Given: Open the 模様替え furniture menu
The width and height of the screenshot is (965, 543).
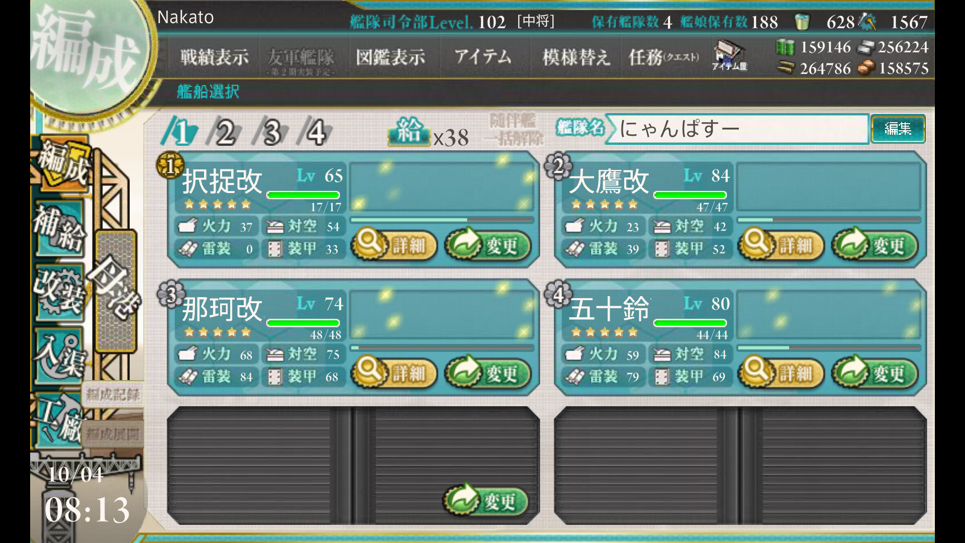Looking at the screenshot, I should click(x=576, y=57).
